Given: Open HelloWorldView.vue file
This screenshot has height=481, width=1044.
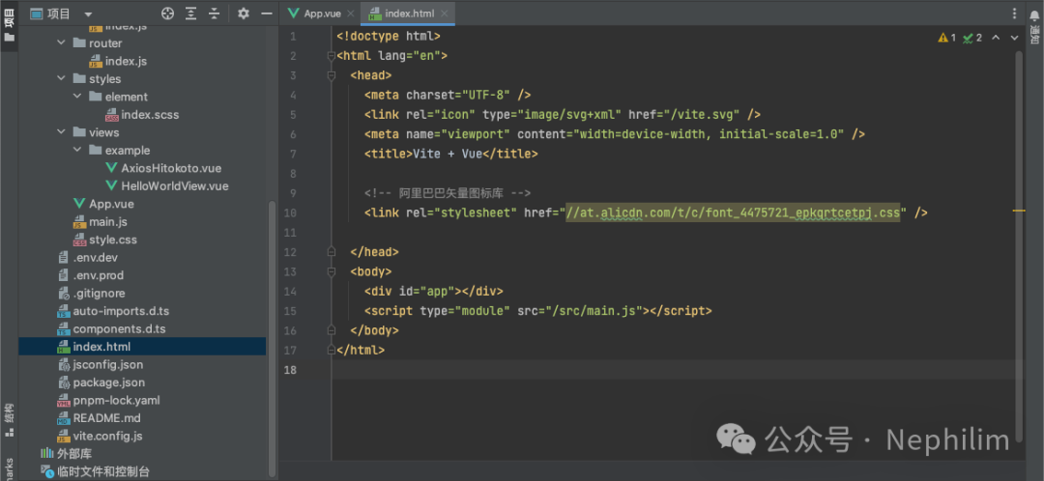Looking at the screenshot, I should (166, 186).
